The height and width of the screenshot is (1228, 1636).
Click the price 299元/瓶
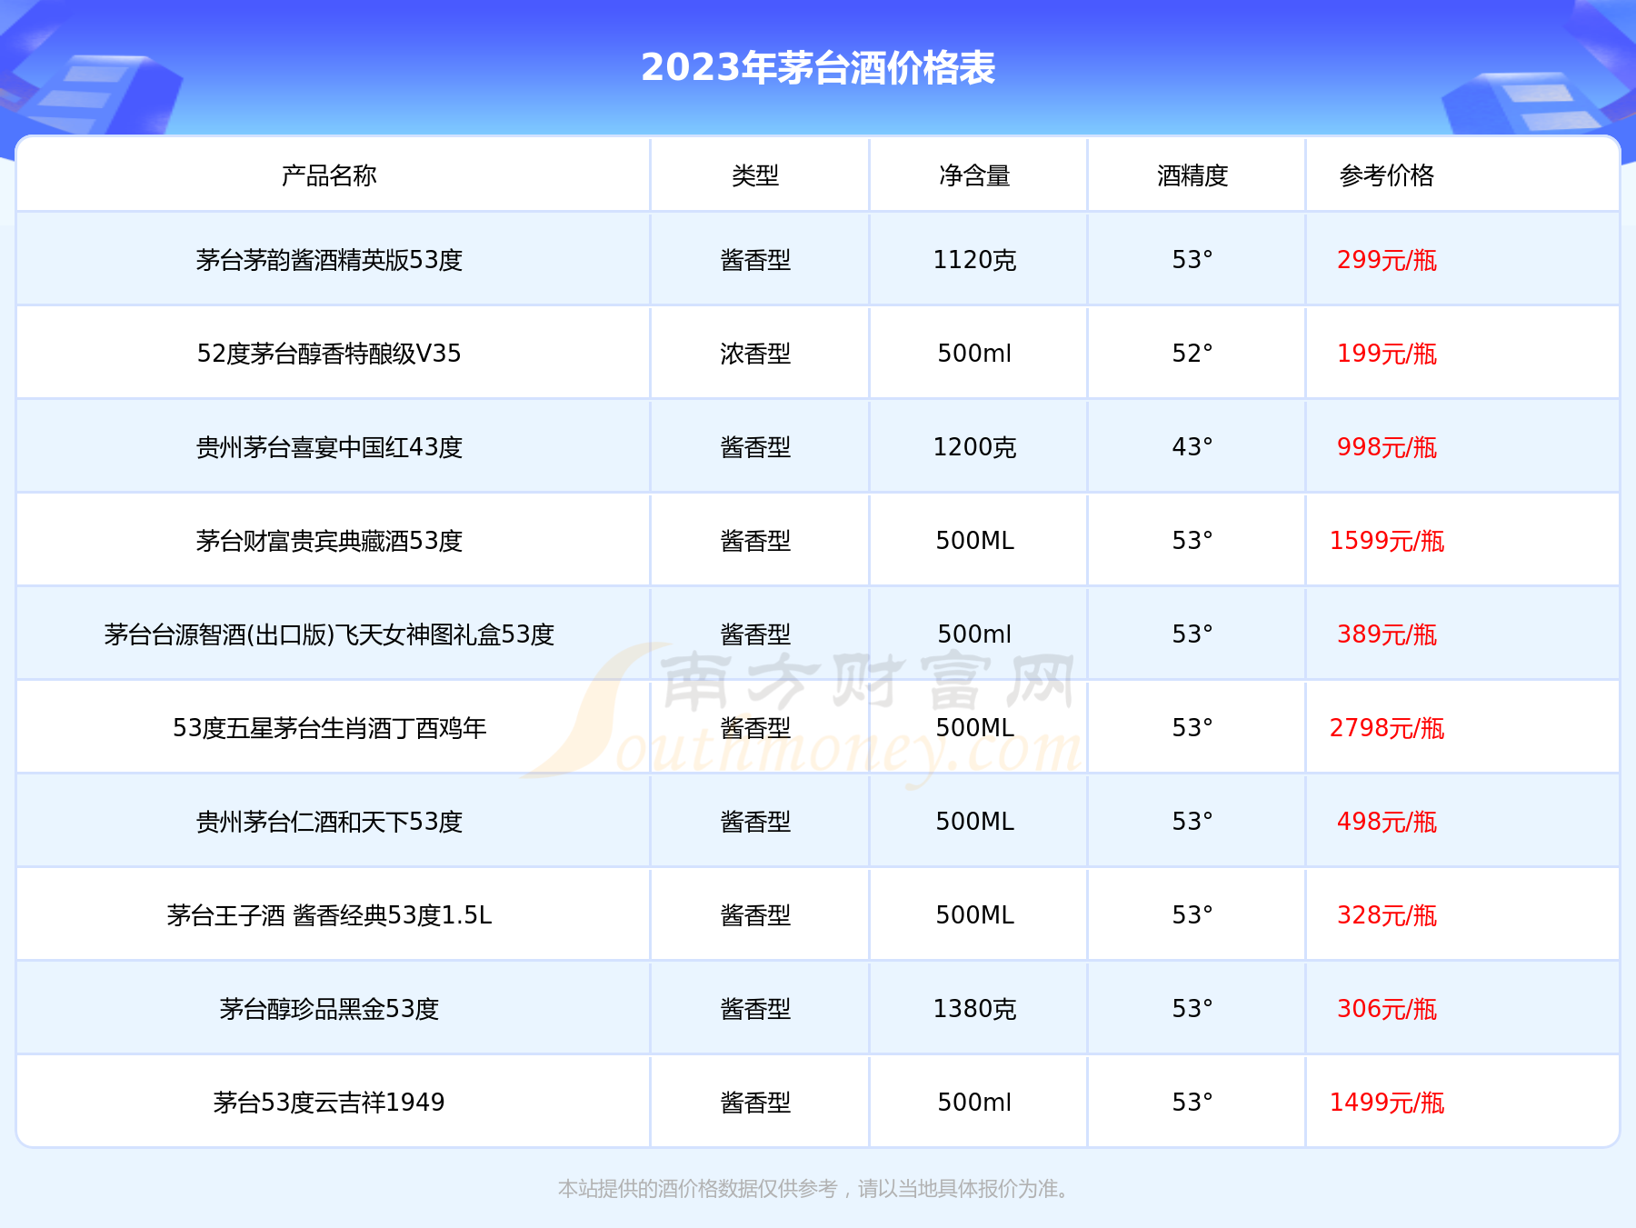pyautogui.click(x=1387, y=260)
